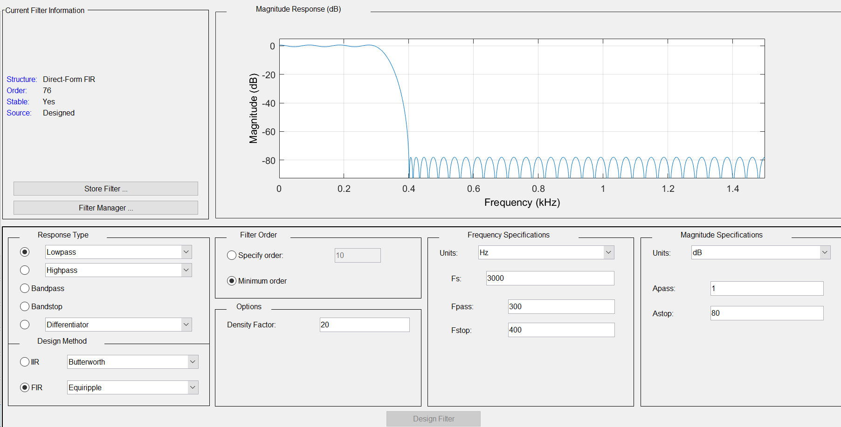Click the Apass value field
The image size is (841, 427).
767,288
